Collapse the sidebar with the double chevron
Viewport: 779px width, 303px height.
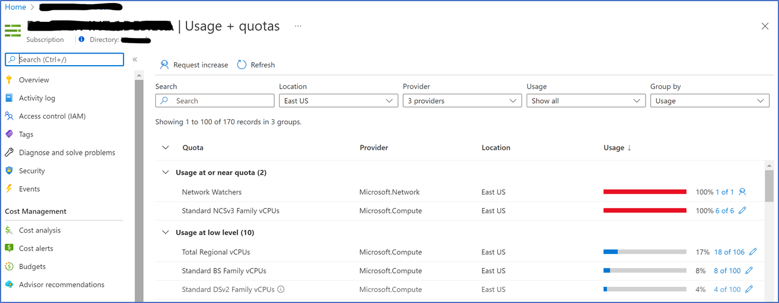(x=135, y=59)
